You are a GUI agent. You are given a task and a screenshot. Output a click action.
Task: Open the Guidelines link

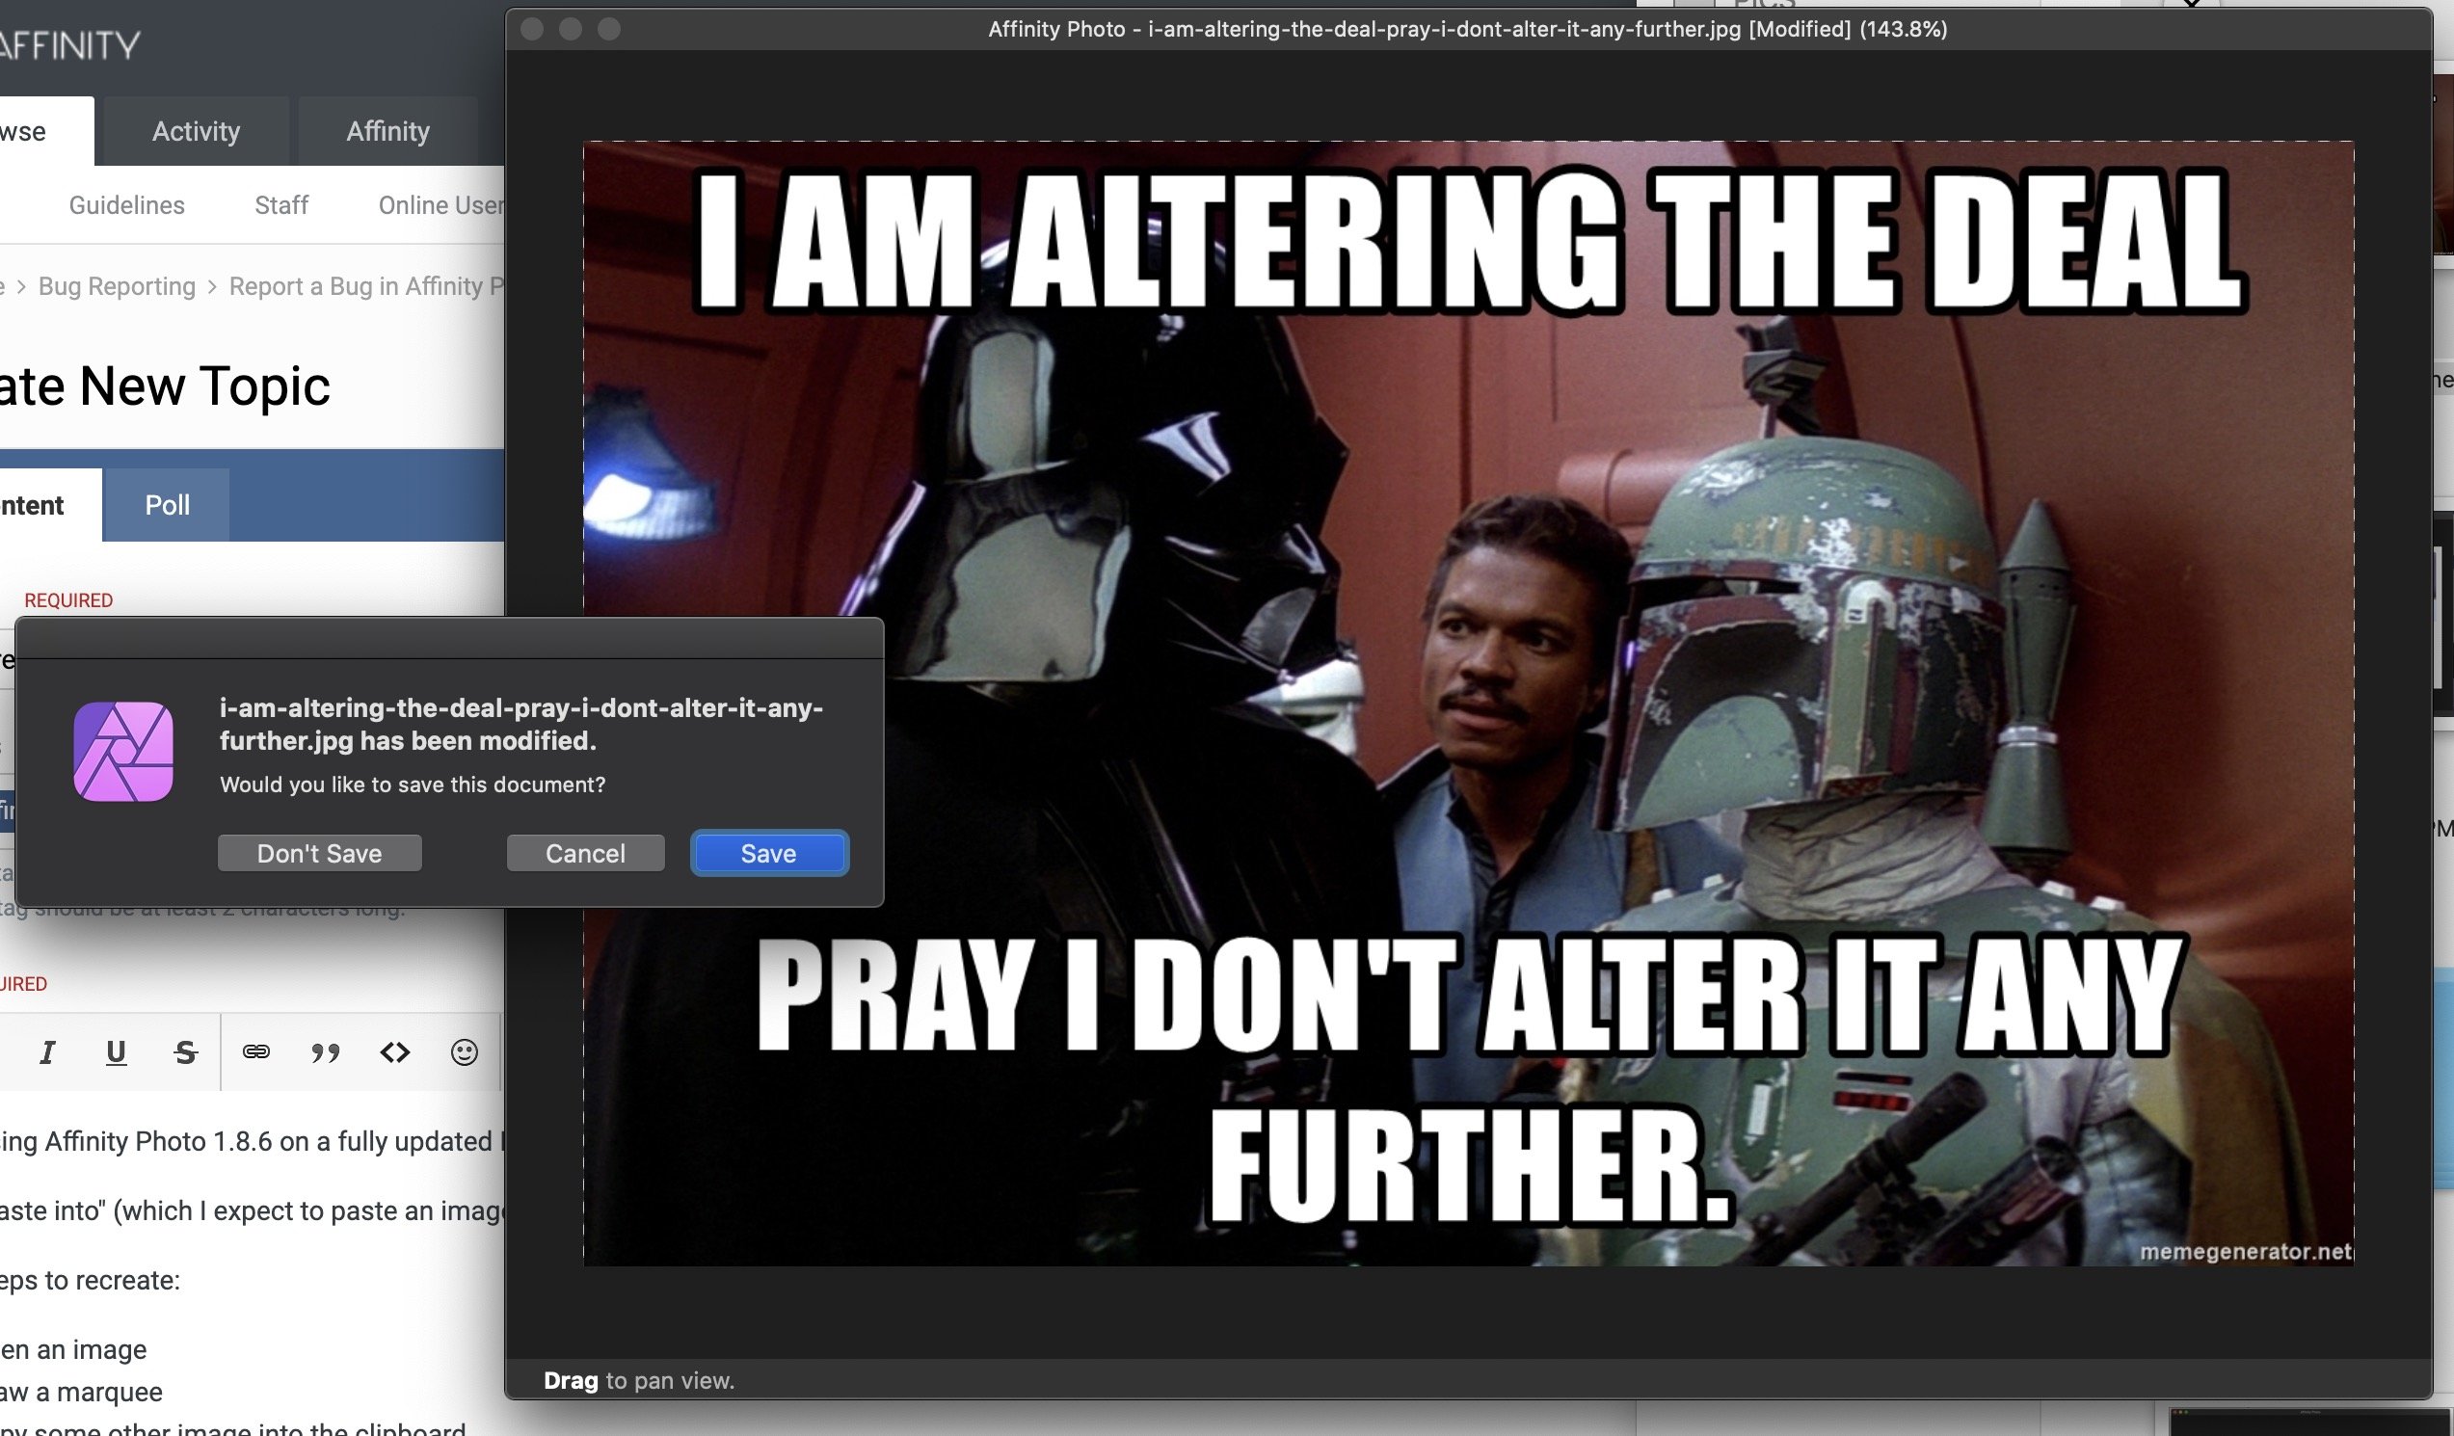click(126, 205)
